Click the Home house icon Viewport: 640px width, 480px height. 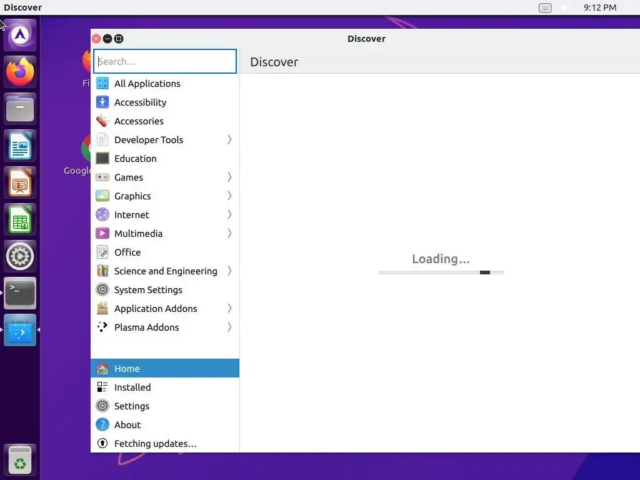(x=102, y=369)
